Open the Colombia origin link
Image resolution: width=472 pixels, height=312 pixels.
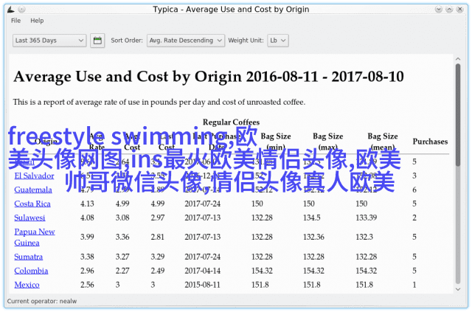31,271
